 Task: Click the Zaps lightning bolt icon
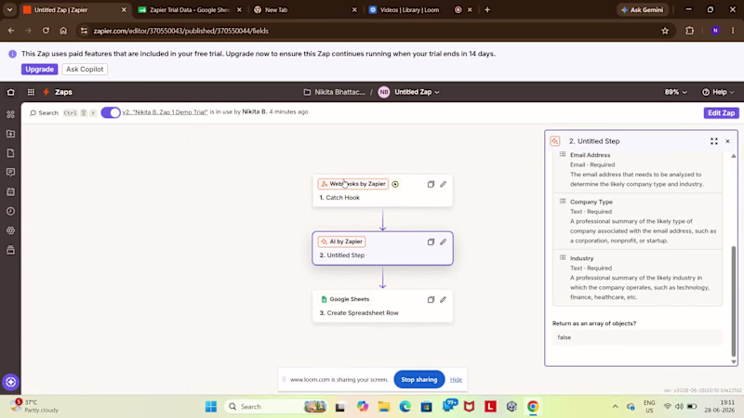click(46, 92)
